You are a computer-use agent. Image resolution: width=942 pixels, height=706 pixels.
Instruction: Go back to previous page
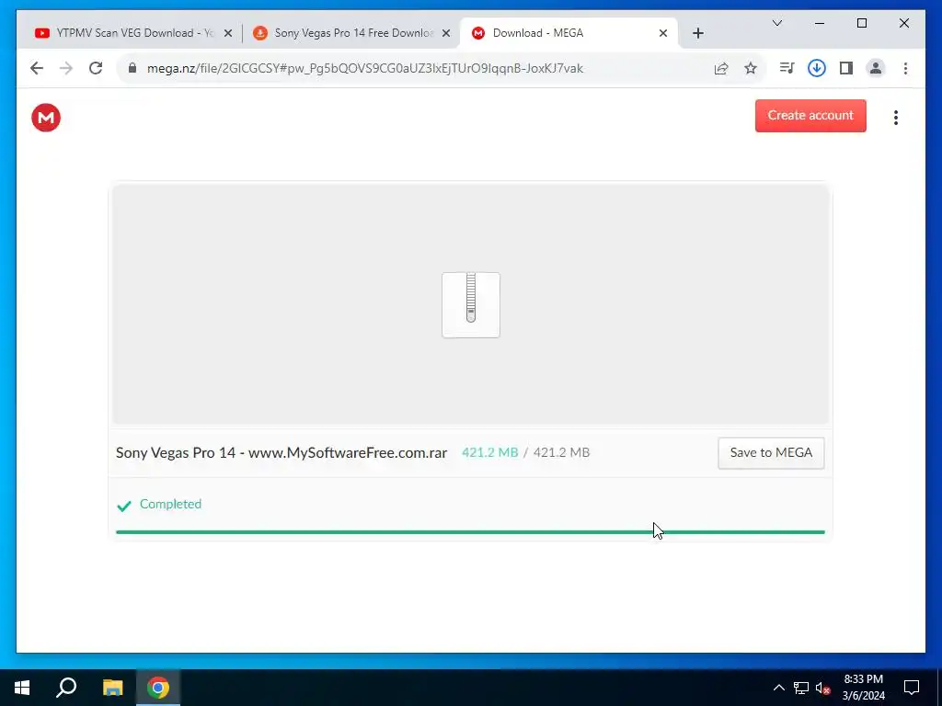point(37,68)
